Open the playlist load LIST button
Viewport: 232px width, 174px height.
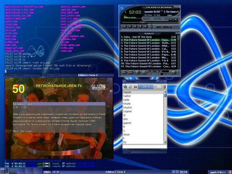pyautogui.click(x=173, y=72)
